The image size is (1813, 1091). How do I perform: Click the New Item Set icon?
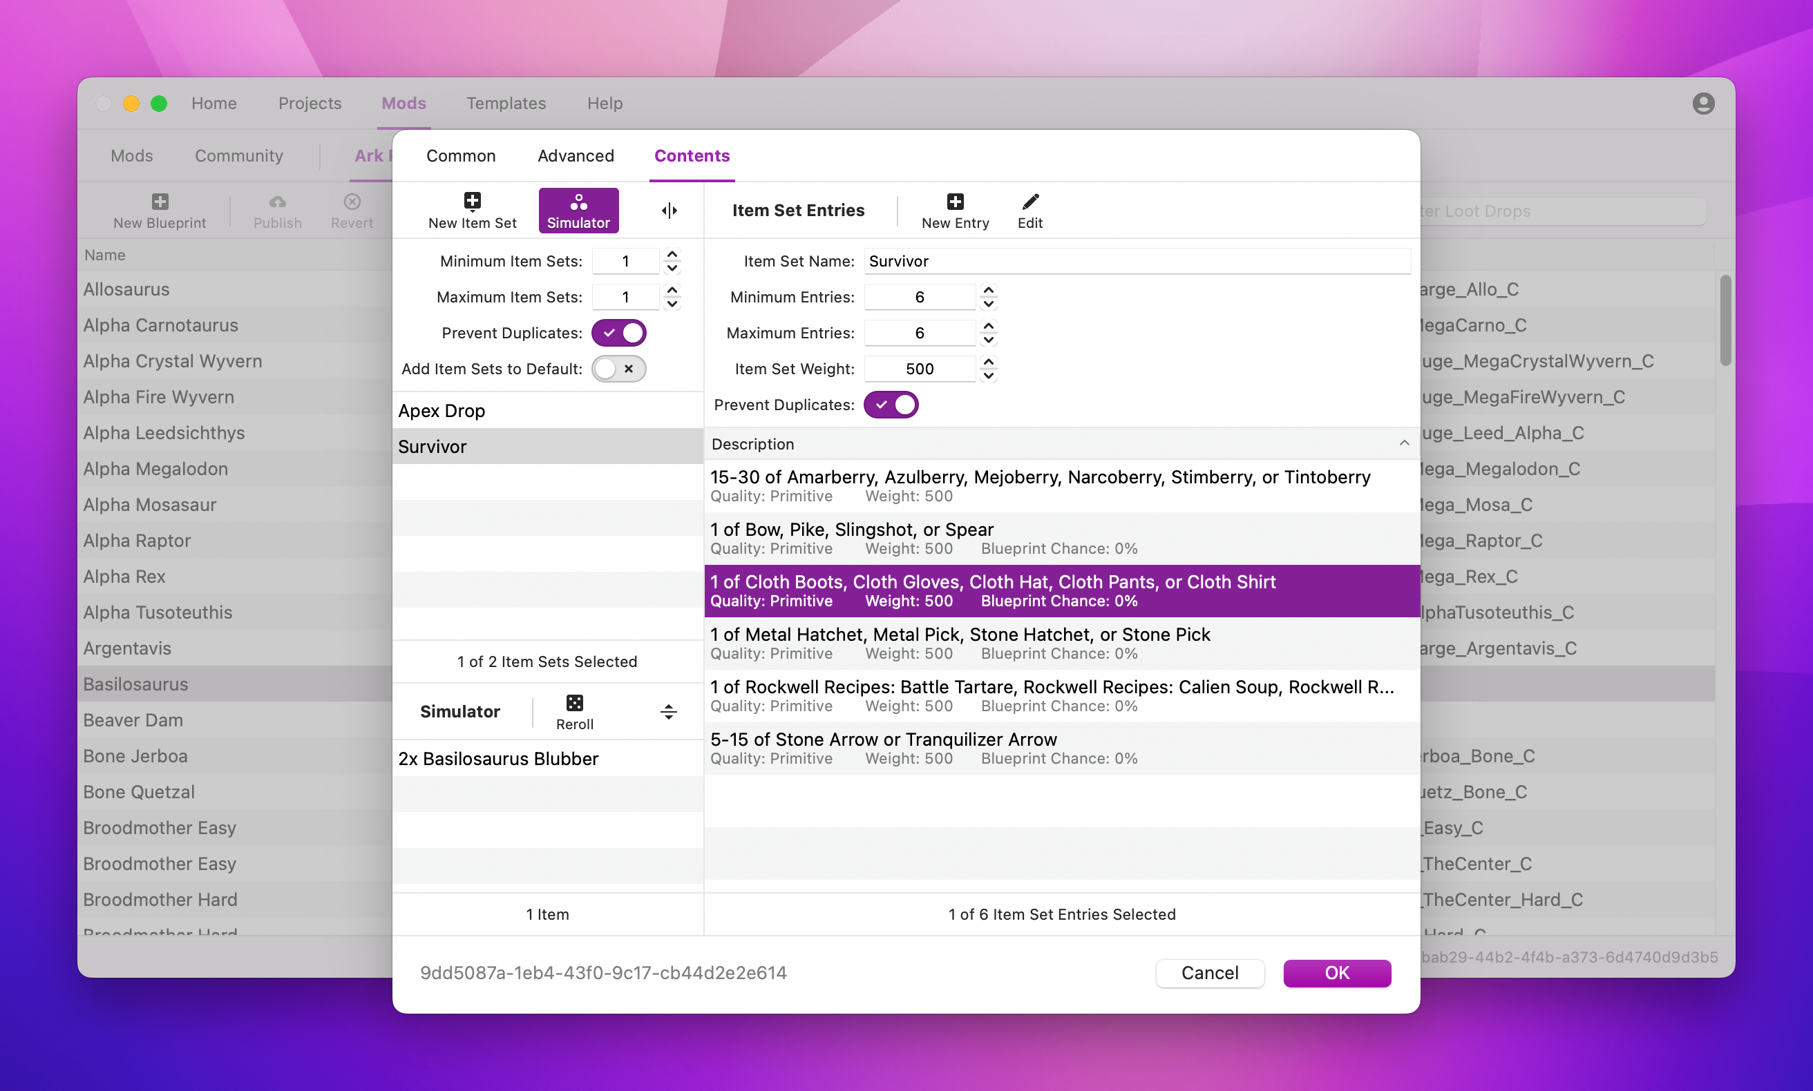point(472,202)
